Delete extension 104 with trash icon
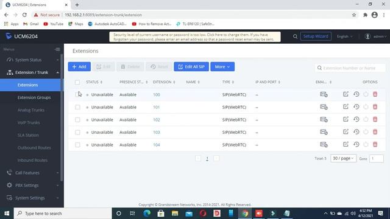 [375, 144]
